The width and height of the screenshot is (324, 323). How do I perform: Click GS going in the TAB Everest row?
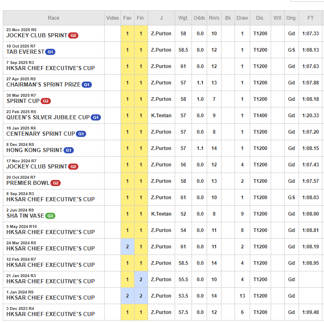click(x=291, y=50)
